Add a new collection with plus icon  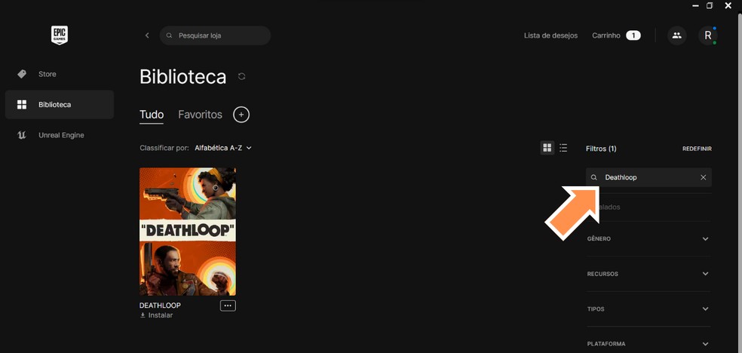click(x=241, y=115)
